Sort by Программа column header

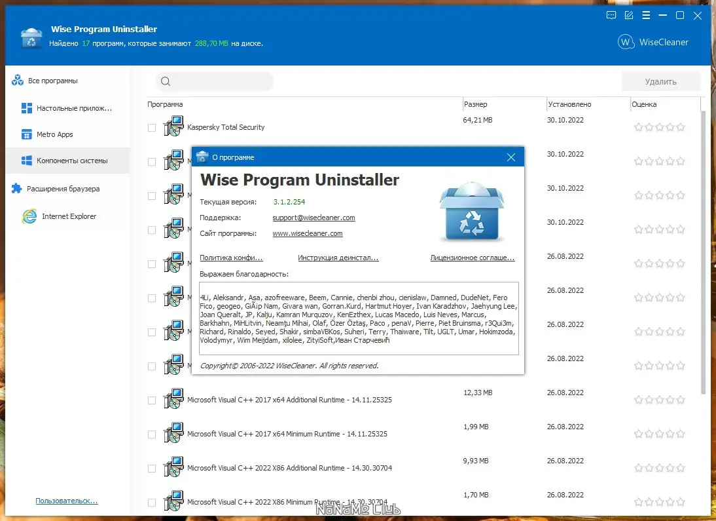(165, 104)
